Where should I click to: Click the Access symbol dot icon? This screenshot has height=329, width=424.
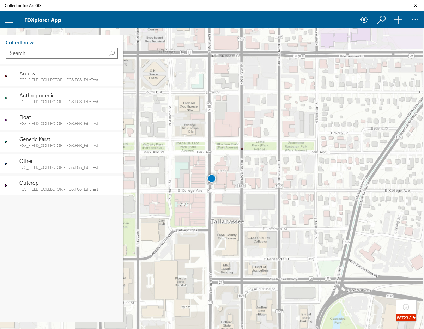[x=6, y=76]
